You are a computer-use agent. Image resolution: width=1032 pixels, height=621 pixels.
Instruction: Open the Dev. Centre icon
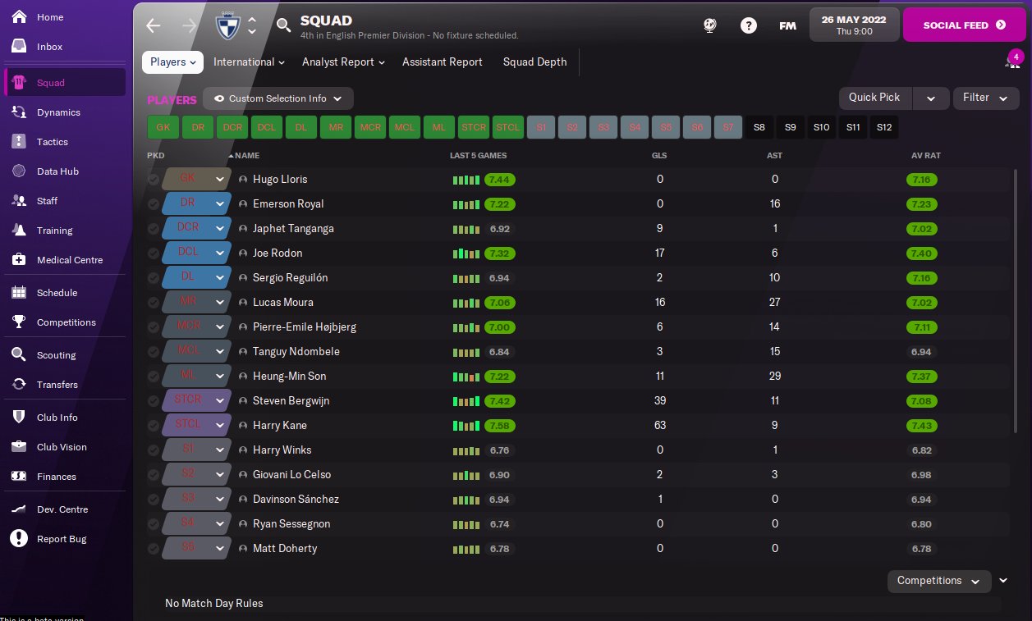coord(19,509)
